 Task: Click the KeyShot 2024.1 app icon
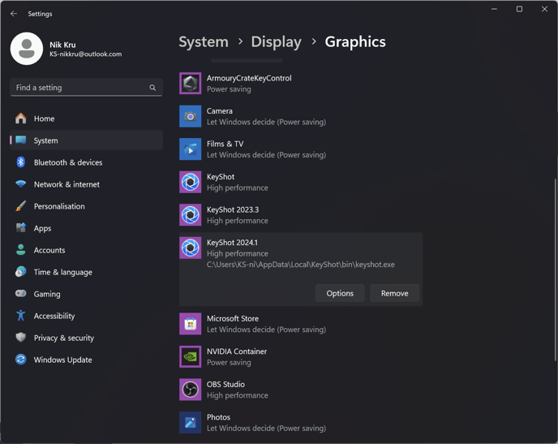tap(190, 248)
